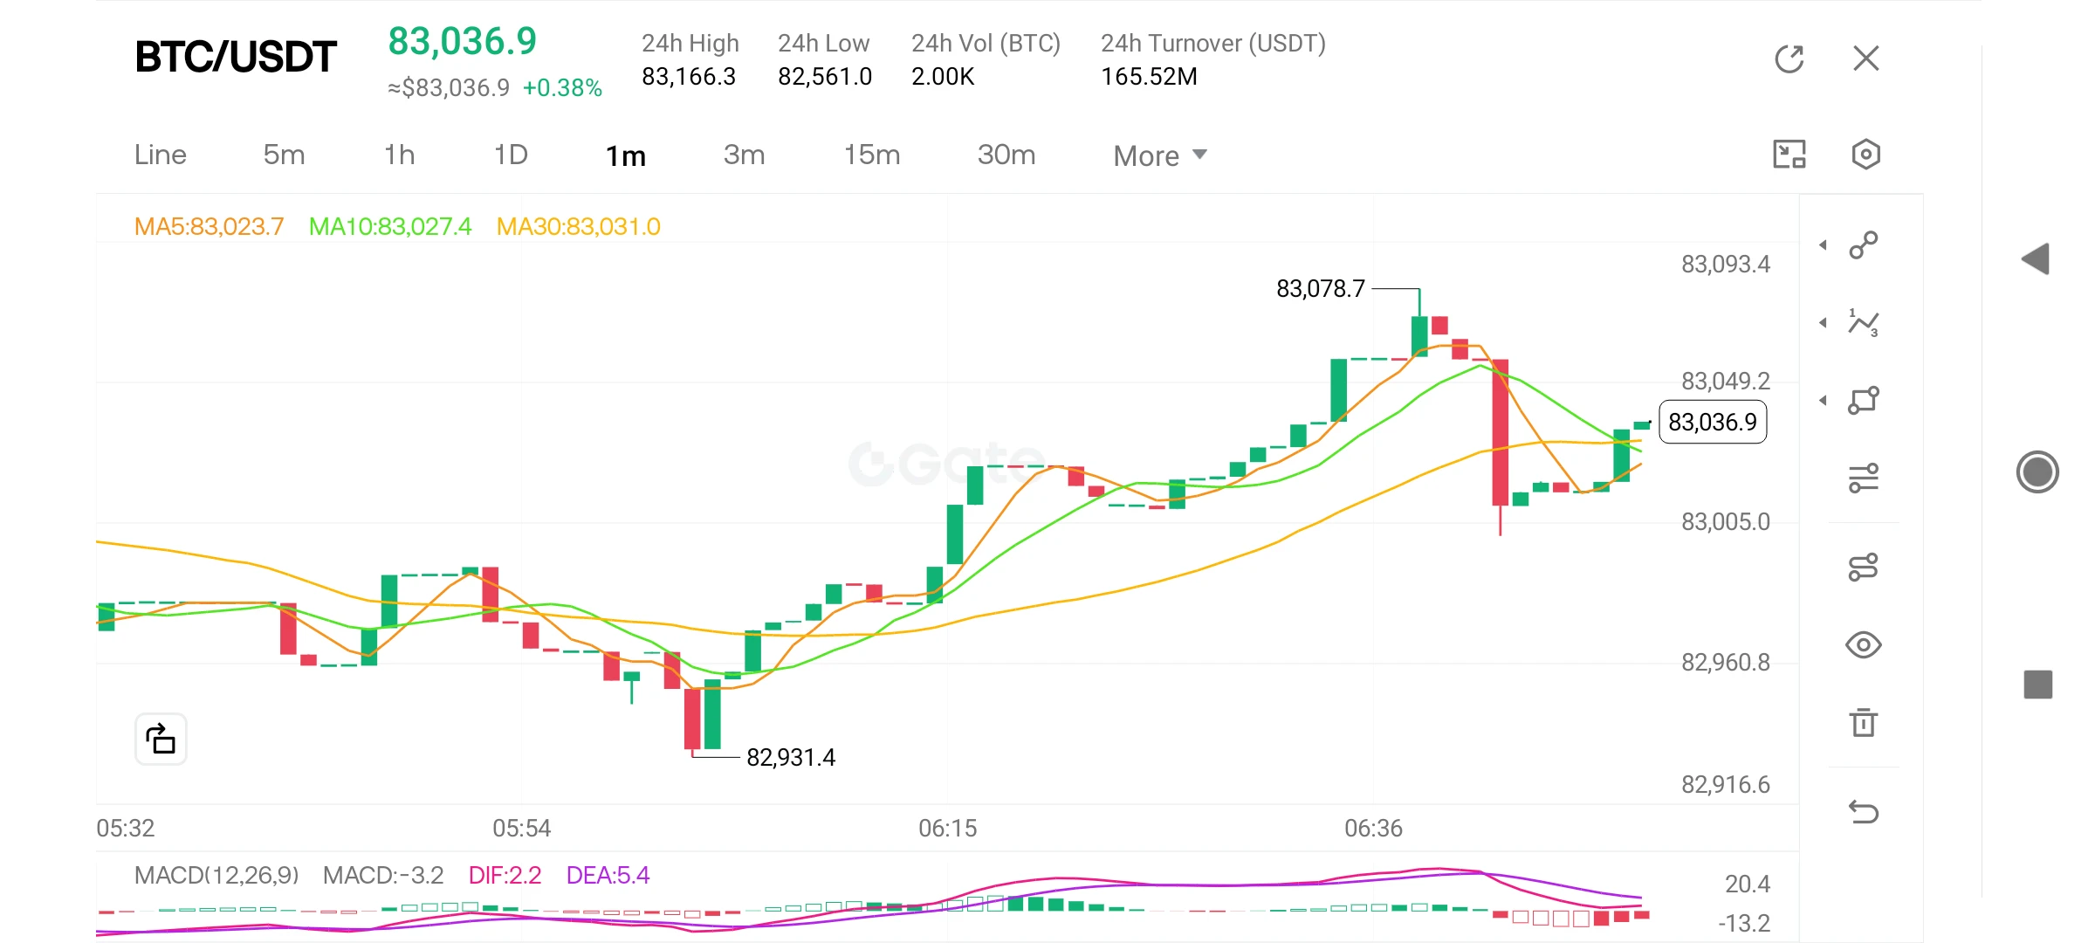Screen dimensions: 2095x943
Task: Select the wave pattern drawing tool
Action: pos(1863,323)
